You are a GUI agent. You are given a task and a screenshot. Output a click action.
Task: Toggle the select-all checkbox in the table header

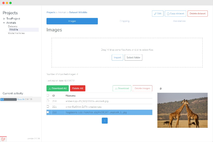(48, 96)
